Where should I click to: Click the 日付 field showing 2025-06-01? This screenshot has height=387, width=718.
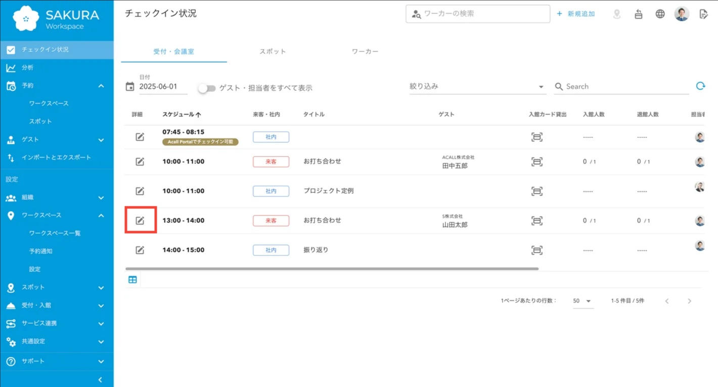tap(163, 87)
